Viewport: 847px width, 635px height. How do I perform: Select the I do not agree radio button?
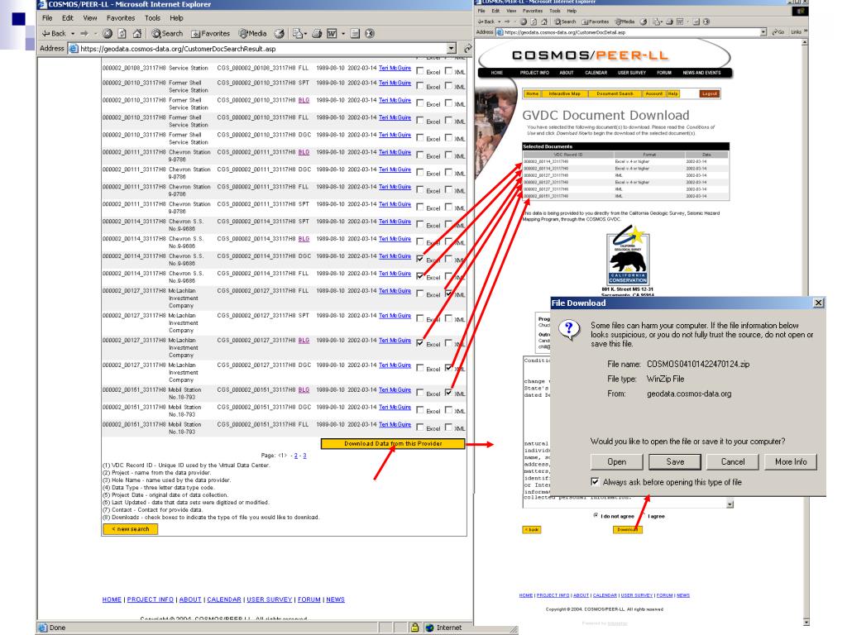(x=596, y=515)
